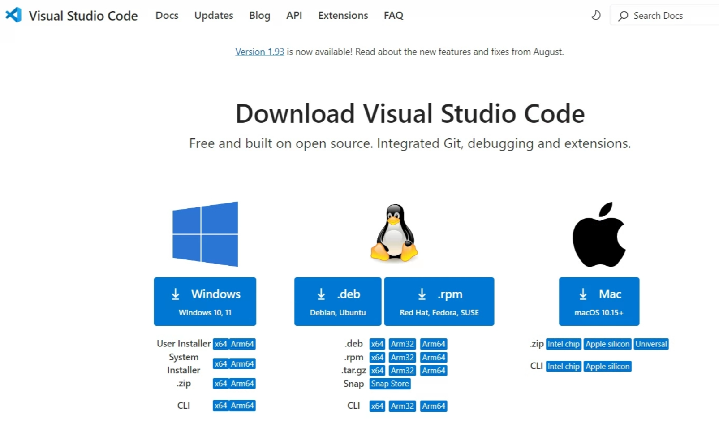Select Arm64 in Linux .deb row

[x=434, y=344]
